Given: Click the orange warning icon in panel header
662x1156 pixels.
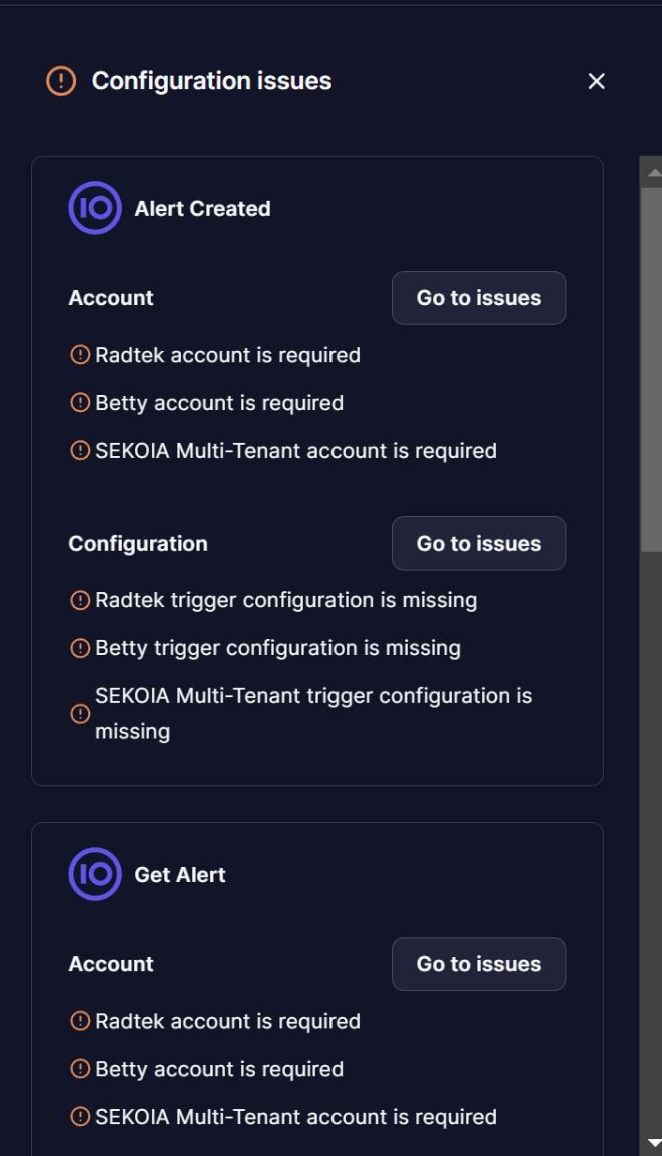Looking at the screenshot, I should [61, 81].
